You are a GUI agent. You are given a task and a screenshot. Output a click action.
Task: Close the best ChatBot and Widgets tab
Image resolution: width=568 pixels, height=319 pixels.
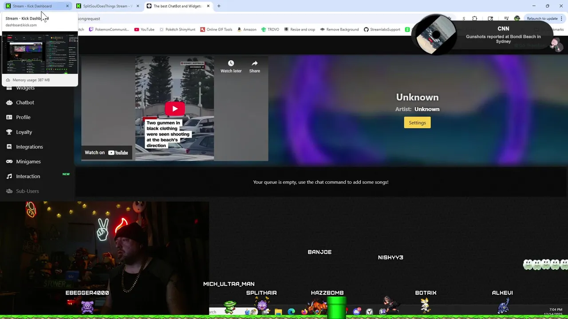[208, 6]
